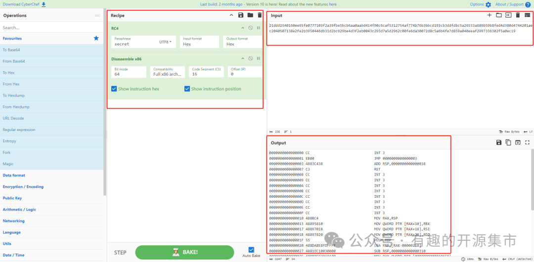Open the Encryption / Encoding category
This screenshot has width=534, height=262.
(23, 187)
